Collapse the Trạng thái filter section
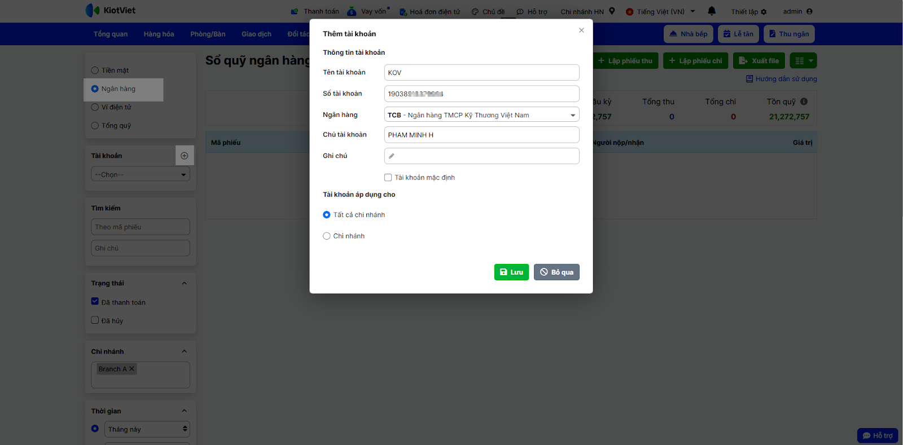Viewport: 903px width, 445px height. tap(184, 283)
